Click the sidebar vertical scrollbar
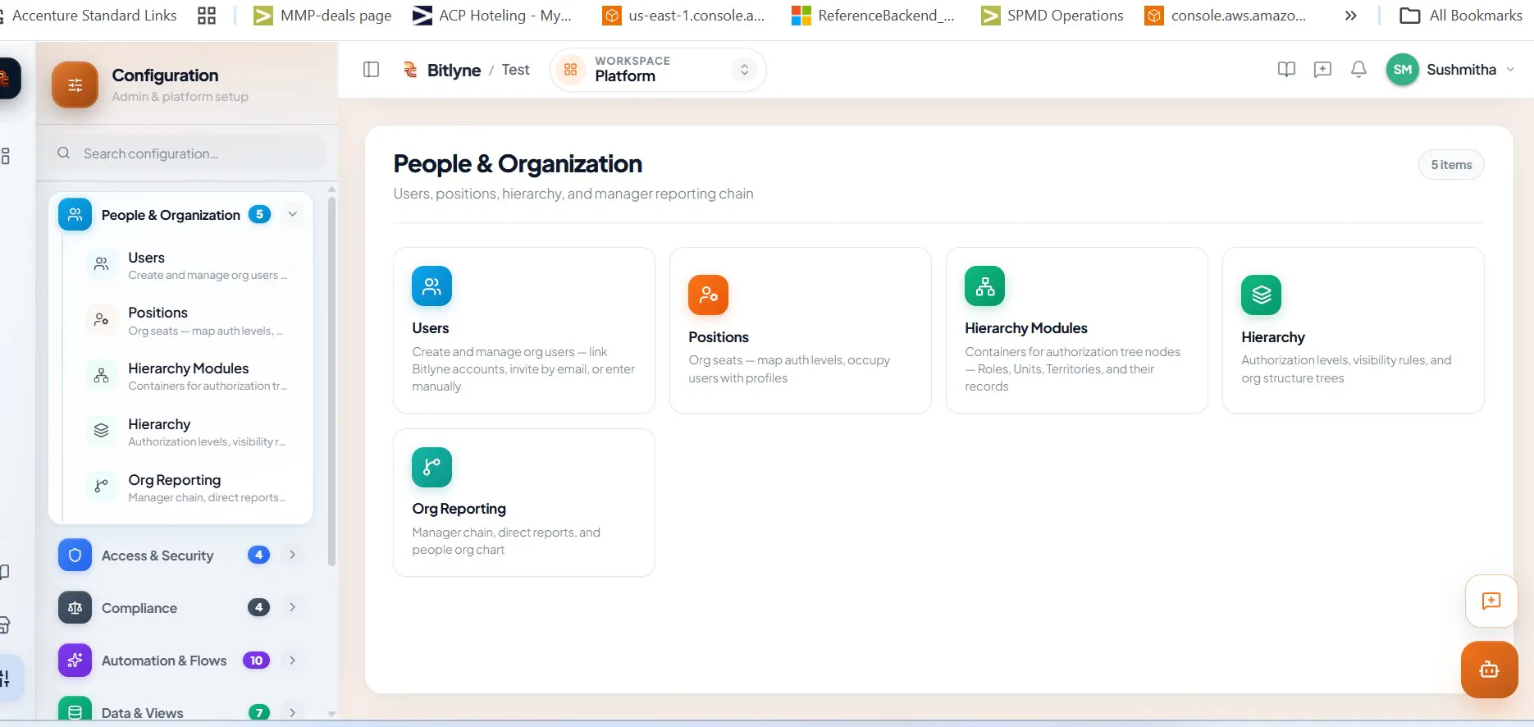The width and height of the screenshot is (1534, 727). (331, 380)
